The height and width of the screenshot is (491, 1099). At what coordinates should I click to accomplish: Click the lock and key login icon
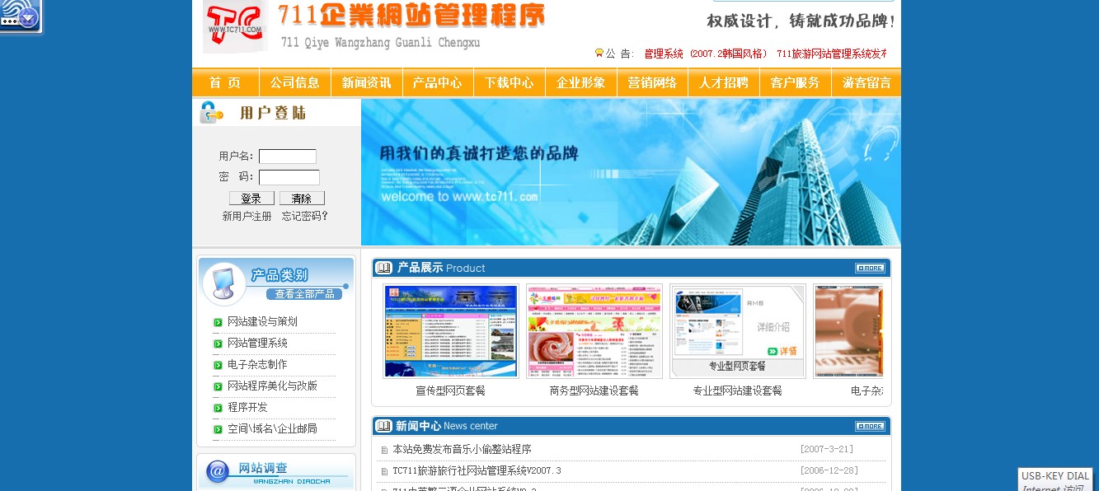point(211,113)
